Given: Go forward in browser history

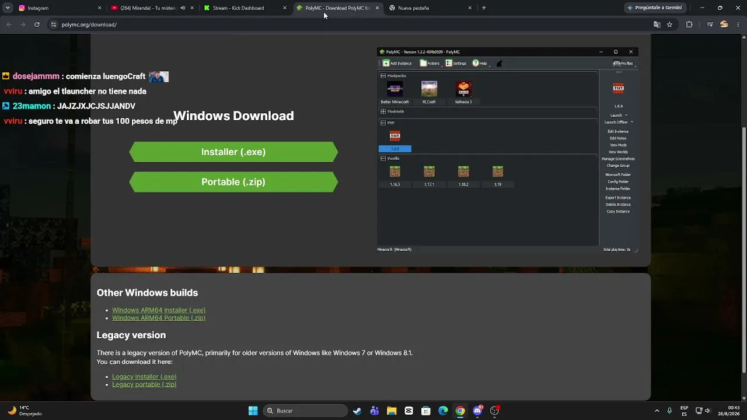Looking at the screenshot, I should pyautogui.click(x=23, y=24).
